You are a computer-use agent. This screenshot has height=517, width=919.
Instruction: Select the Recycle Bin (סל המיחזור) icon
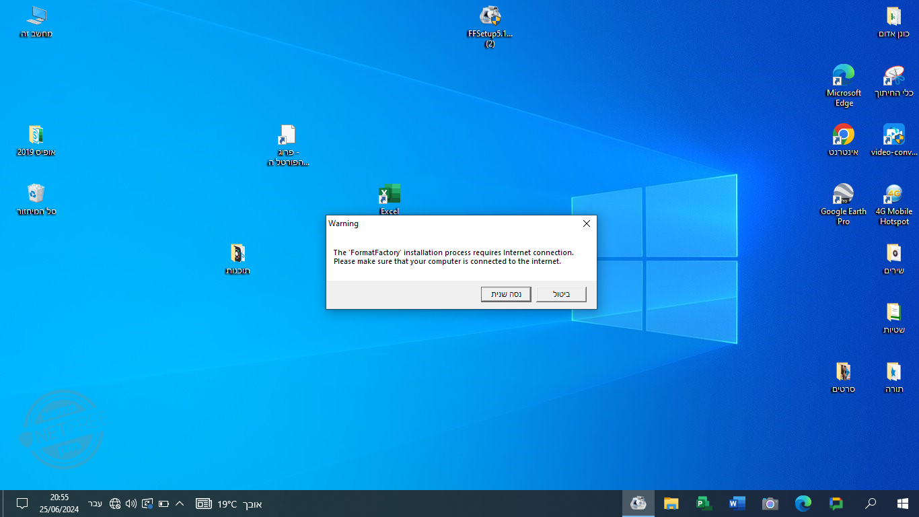coord(36,200)
